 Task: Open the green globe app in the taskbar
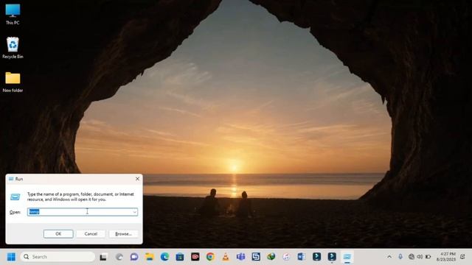pos(271,257)
